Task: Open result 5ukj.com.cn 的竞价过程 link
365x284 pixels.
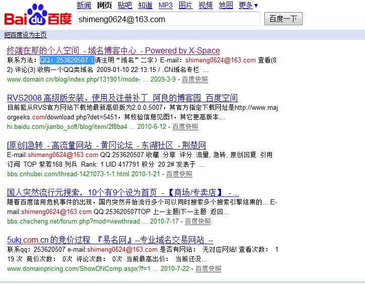Action: click(x=110, y=240)
